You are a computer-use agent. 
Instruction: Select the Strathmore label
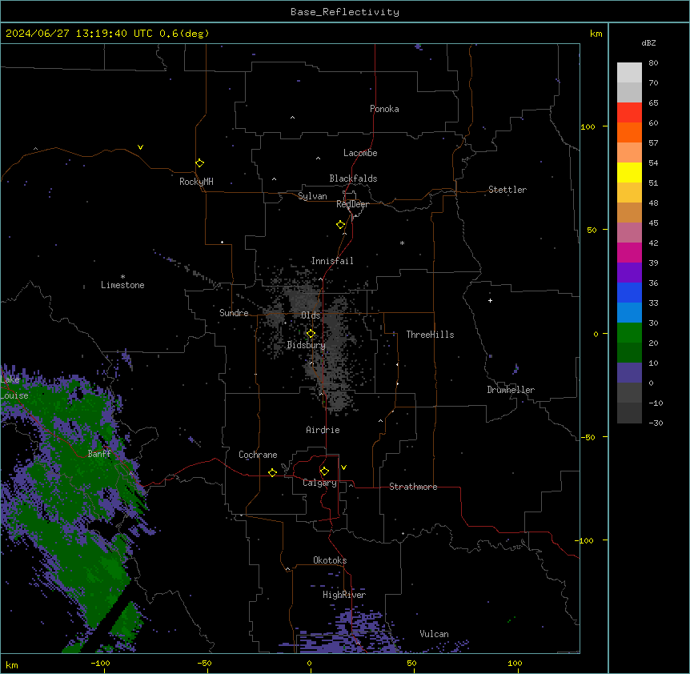point(413,487)
